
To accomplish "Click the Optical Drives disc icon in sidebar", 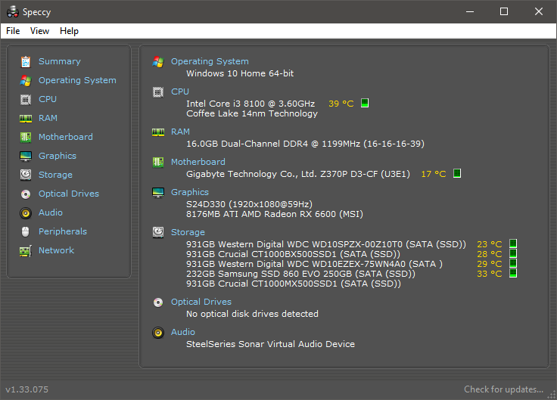I will 26,194.
